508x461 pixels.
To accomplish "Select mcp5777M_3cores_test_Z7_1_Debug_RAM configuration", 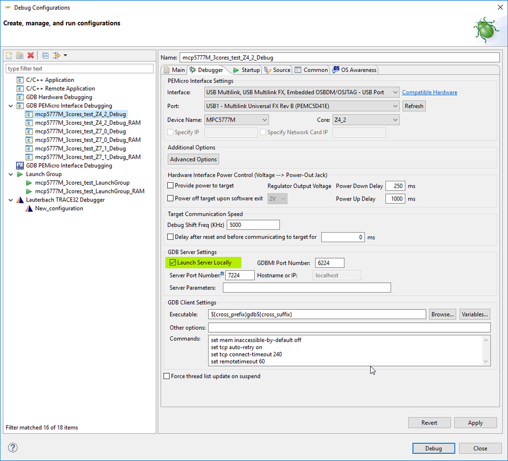I will point(88,157).
